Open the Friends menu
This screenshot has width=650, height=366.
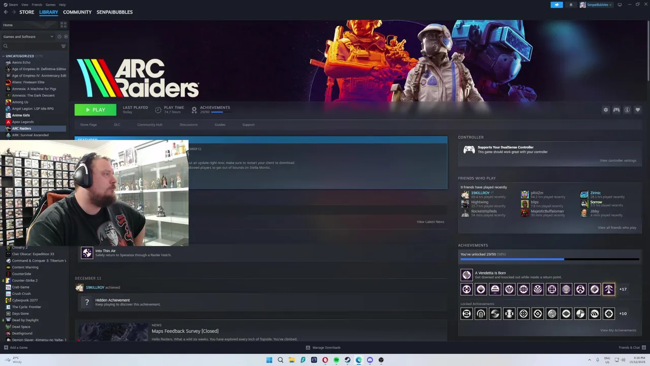37,5
